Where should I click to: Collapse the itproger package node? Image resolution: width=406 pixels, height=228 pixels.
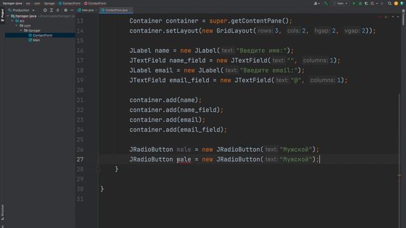(21, 30)
